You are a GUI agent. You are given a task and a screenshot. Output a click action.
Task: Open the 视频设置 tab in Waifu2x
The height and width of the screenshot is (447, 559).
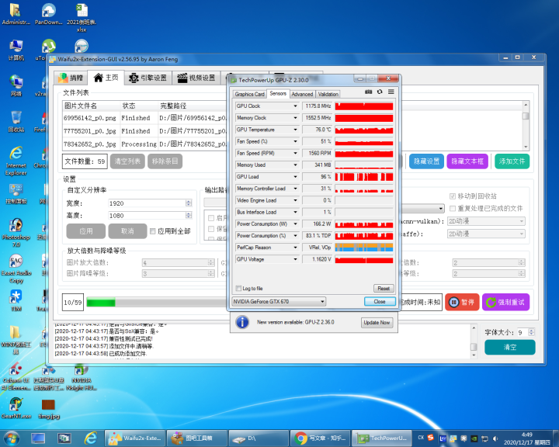click(x=196, y=78)
